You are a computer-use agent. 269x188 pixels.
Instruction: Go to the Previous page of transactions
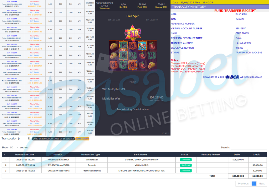pyautogui.click(x=243, y=184)
